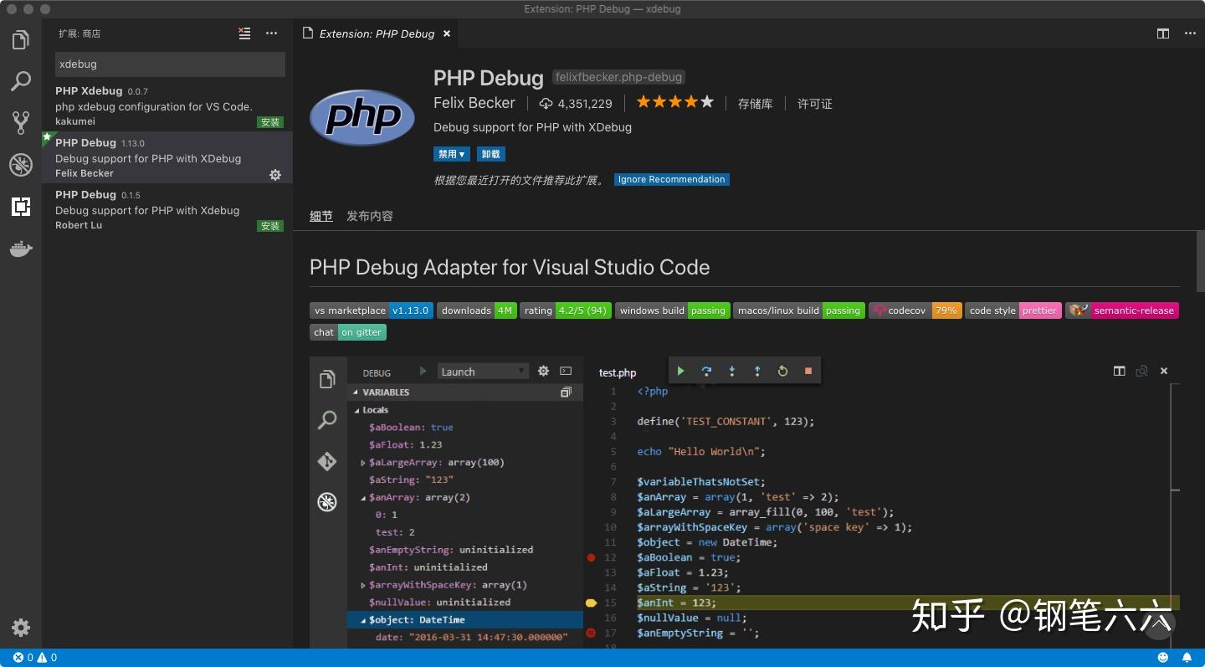The image size is (1205, 667).
Task: Close the Extension: PHP Debug tab
Action: (x=447, y=33)
